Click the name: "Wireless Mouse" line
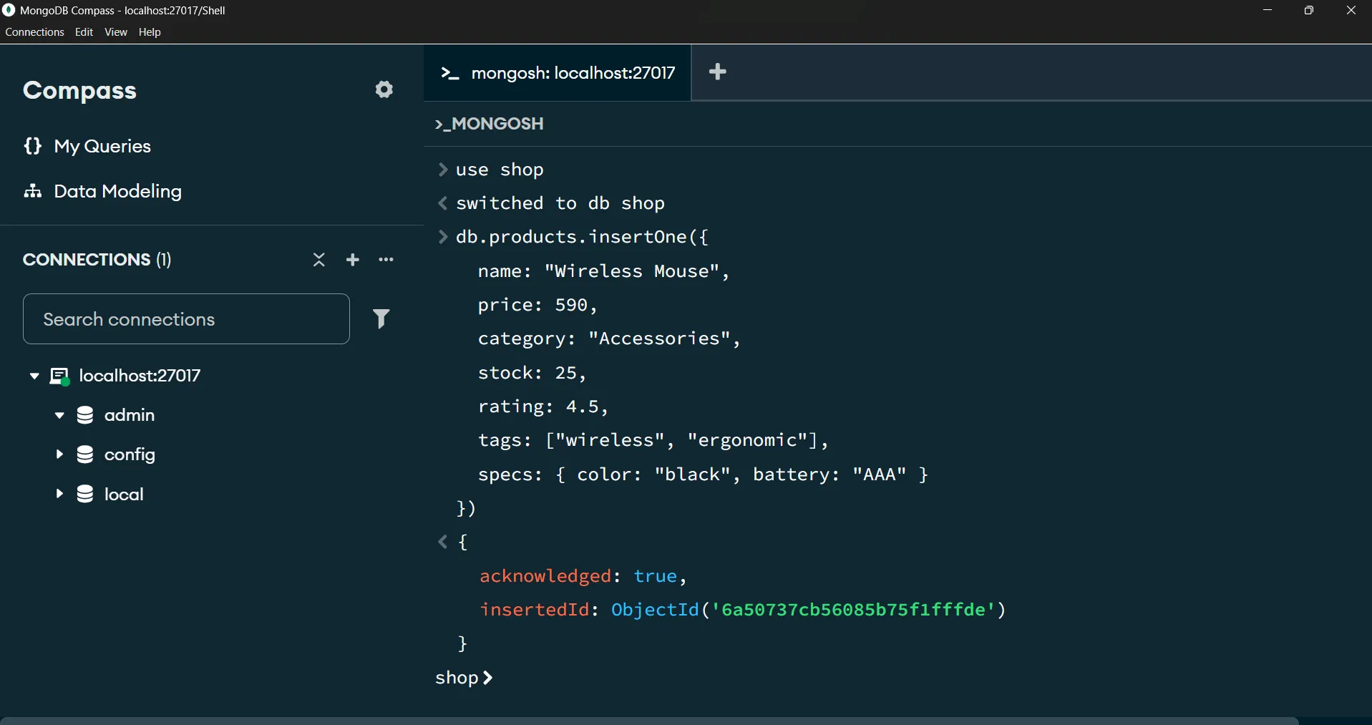 coord(603,271)
